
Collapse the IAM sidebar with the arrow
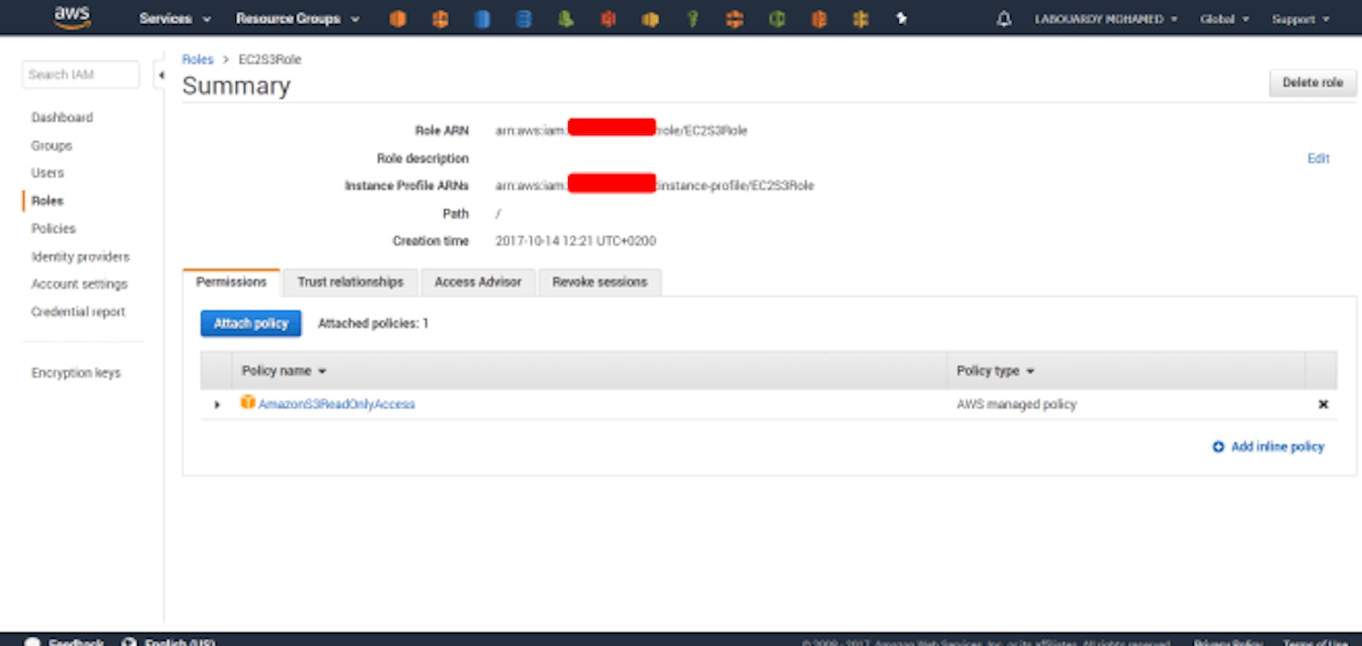(x=161, y=75)
